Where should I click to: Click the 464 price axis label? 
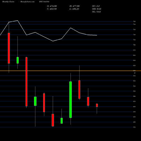[134, 107]
